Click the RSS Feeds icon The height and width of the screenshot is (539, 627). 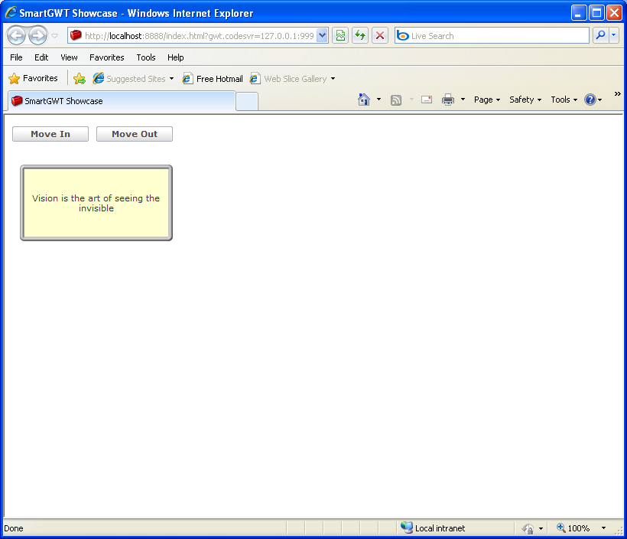(396, 100)
